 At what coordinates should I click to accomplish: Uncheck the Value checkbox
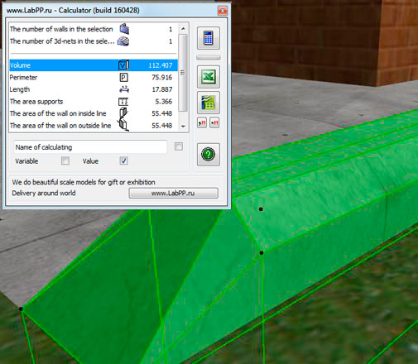[123, 160]
